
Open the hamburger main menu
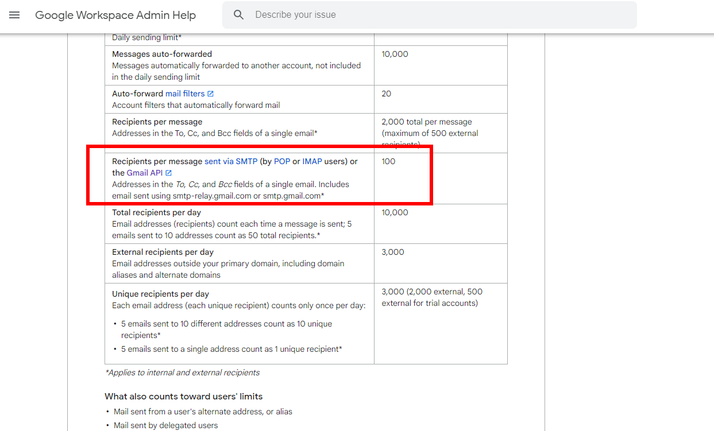point(14,15)
